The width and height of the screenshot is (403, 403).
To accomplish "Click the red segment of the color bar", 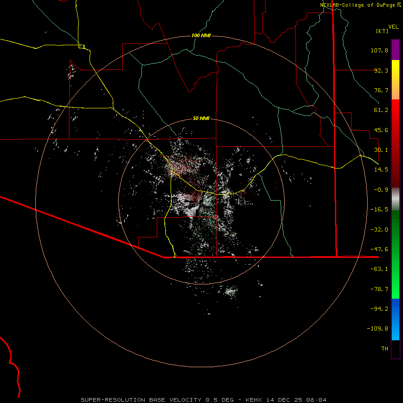I will tap(395, 143).
